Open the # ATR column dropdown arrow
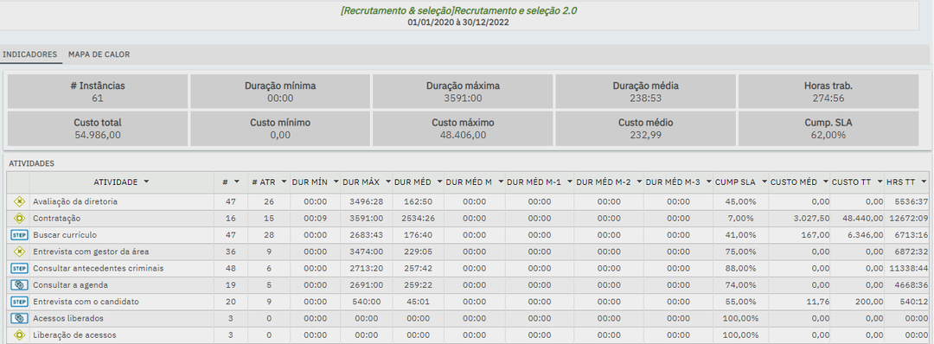The width and height of the screenshot is (934, 344). [x=284, y=181]
